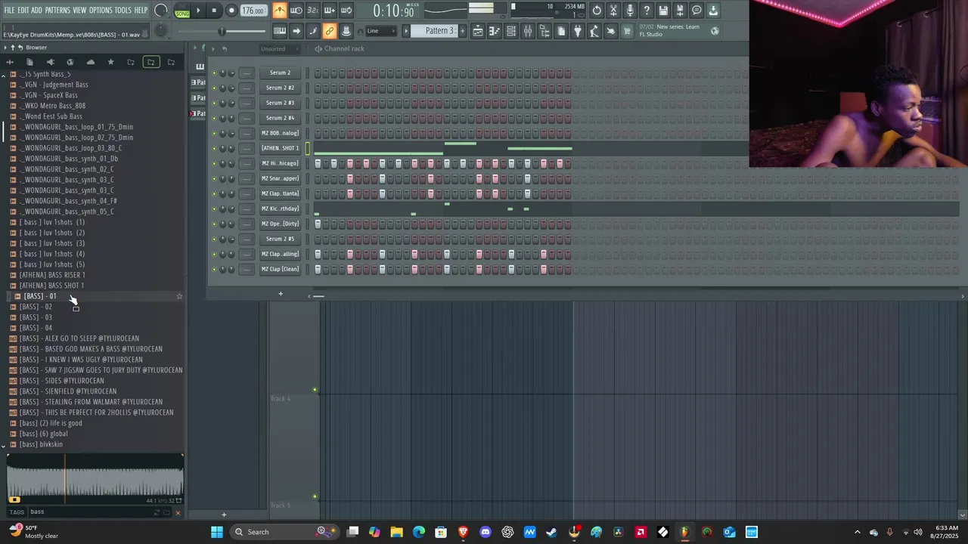Open the MZ Snar..apper] channel button

point(280,178)
